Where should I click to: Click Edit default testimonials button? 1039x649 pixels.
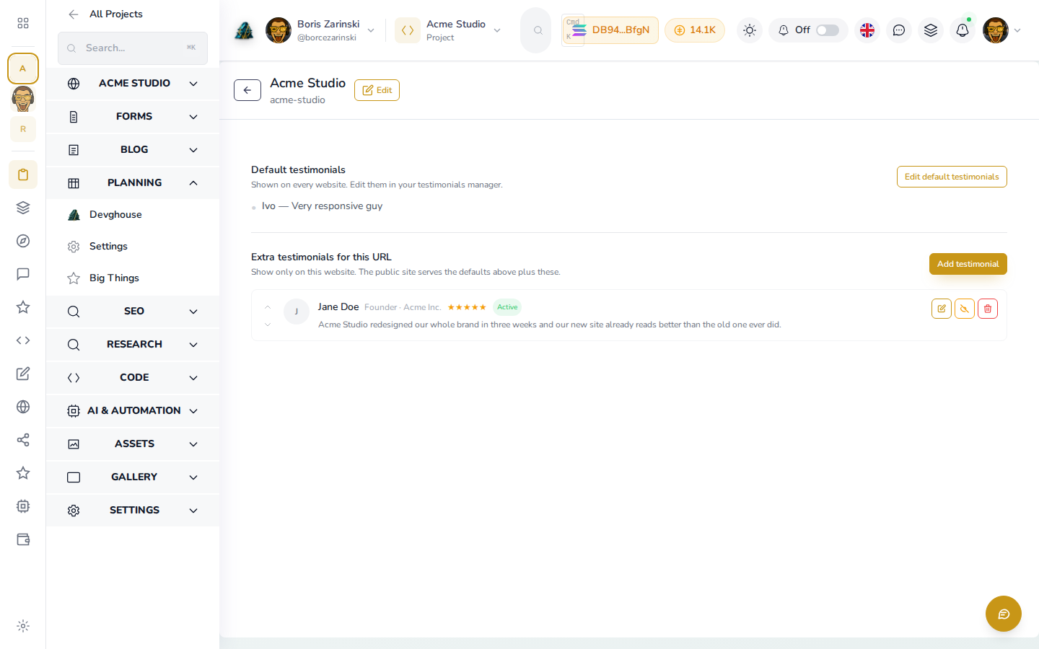pyautogui.click(x=952, y=177)
